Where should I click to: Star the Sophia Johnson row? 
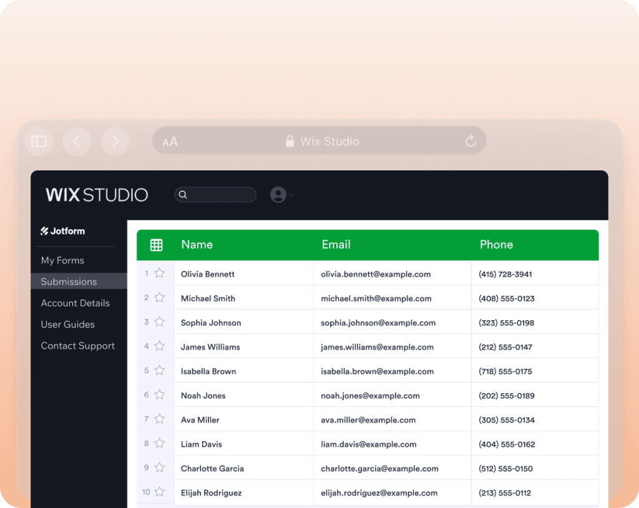pos(160,321)
